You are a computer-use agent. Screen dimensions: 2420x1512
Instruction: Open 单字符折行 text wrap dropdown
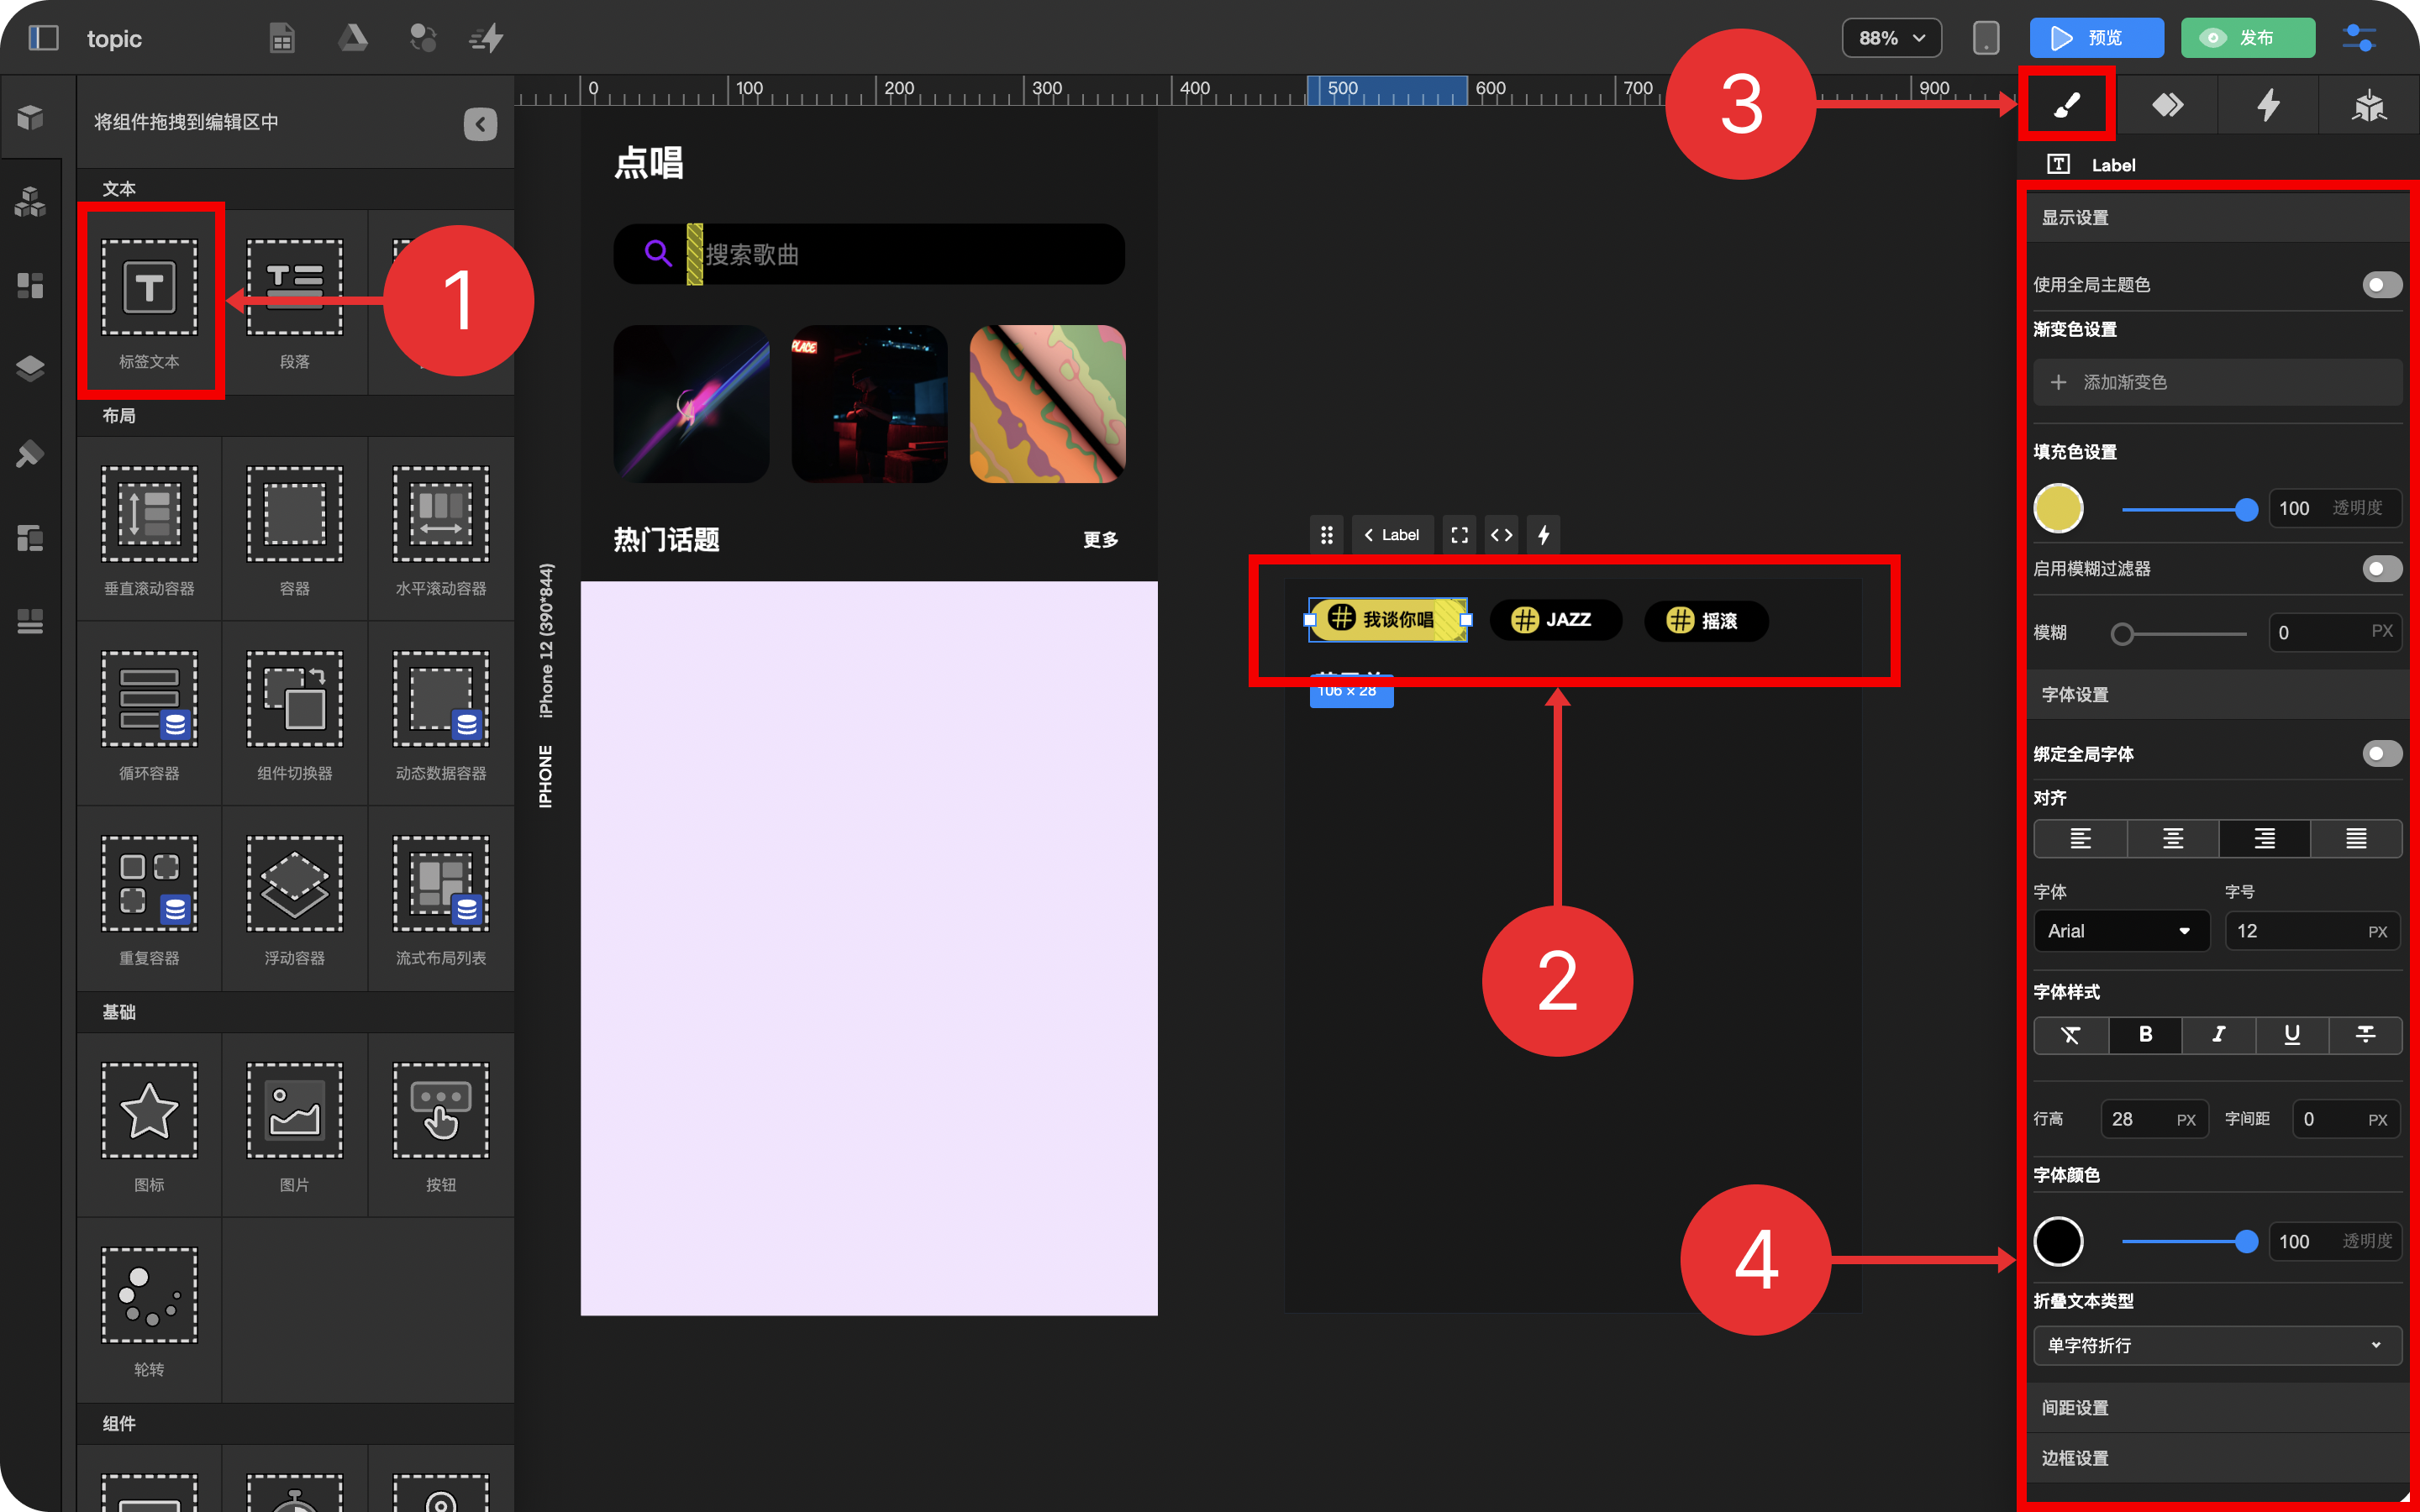(x=2217, y=1345)
